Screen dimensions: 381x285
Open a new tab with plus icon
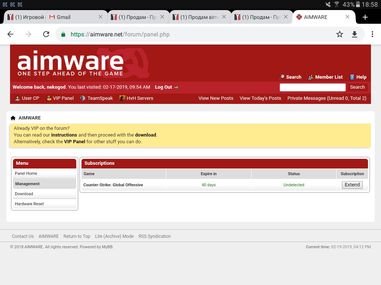click(x=365, y=17)
